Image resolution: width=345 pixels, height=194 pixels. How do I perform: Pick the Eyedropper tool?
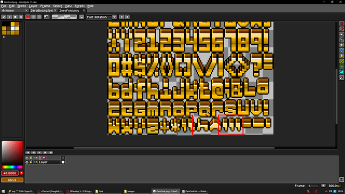341,39
